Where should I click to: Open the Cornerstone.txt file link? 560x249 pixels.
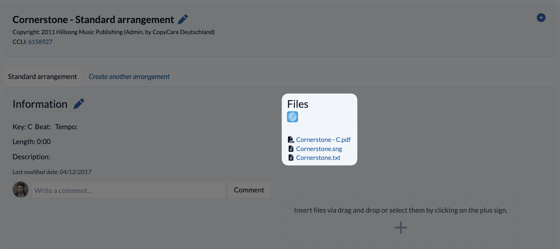point(318,158)
